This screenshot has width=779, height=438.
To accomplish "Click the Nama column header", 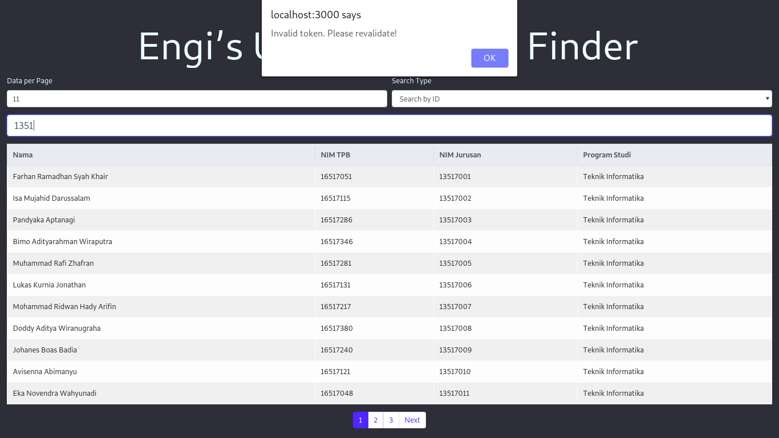I will pyautogui.click(x=23, y=155).
